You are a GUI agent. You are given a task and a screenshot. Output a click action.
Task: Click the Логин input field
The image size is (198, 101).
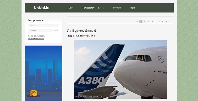(43, 26)
